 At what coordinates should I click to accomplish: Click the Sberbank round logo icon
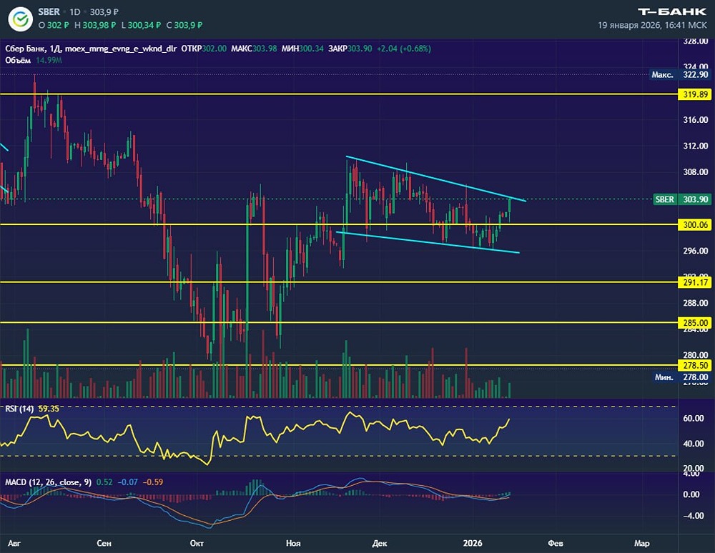(x=21, y=19)
